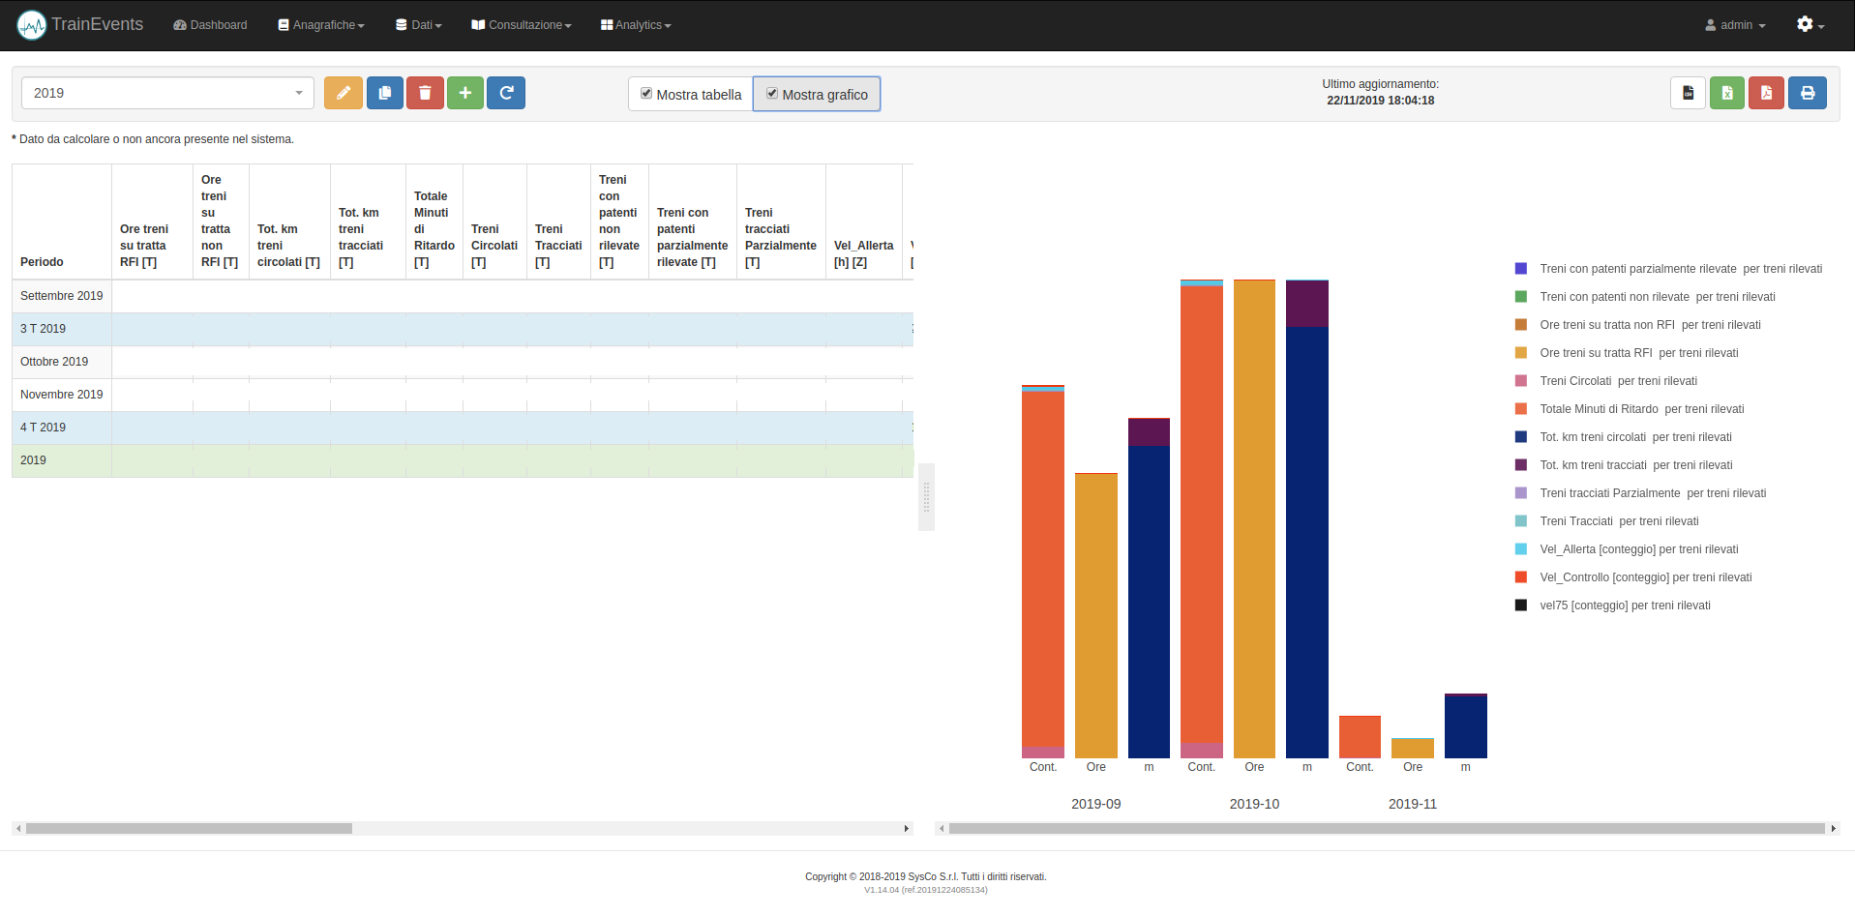Viewport: 1855px width, 916px height.
Task: Select the Novembre 2019 row
Action: point(463,395)
